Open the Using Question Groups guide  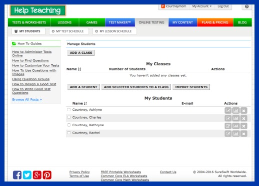point(31,79)
